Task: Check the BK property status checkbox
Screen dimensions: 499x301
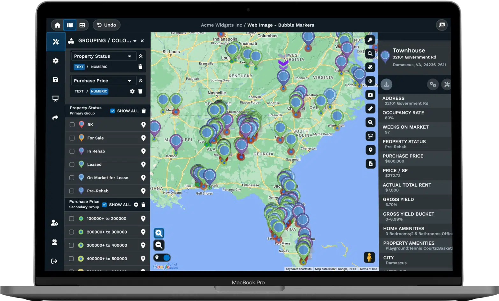Action: pyautogui.click(x=72, y=125)
